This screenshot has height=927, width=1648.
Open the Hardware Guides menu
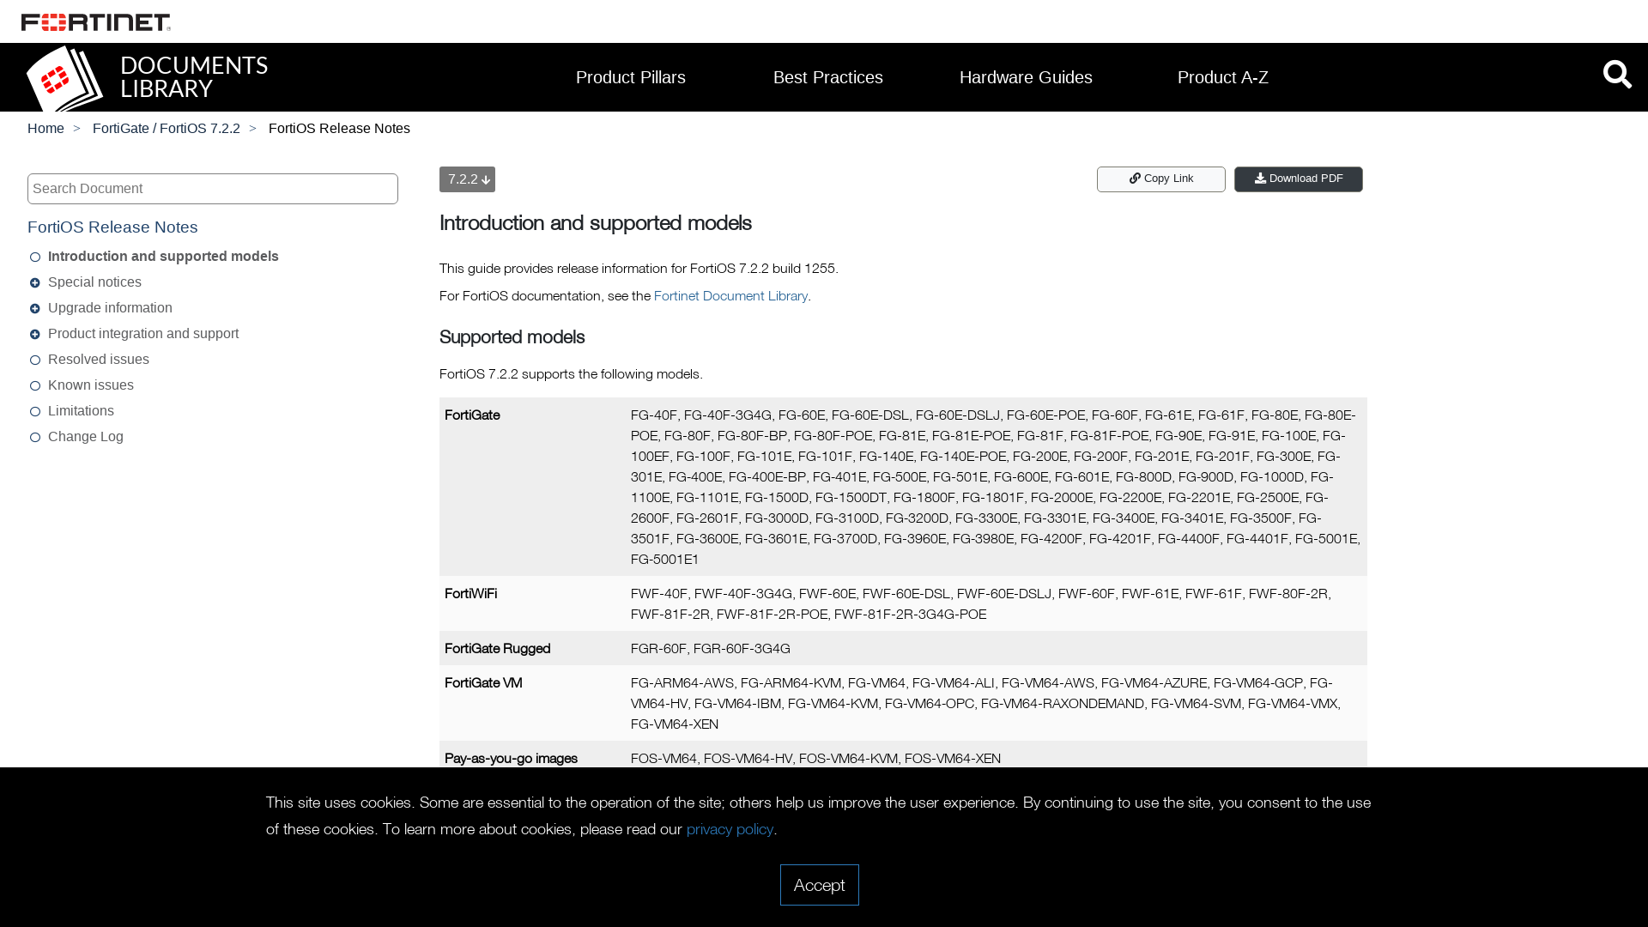1026,77
